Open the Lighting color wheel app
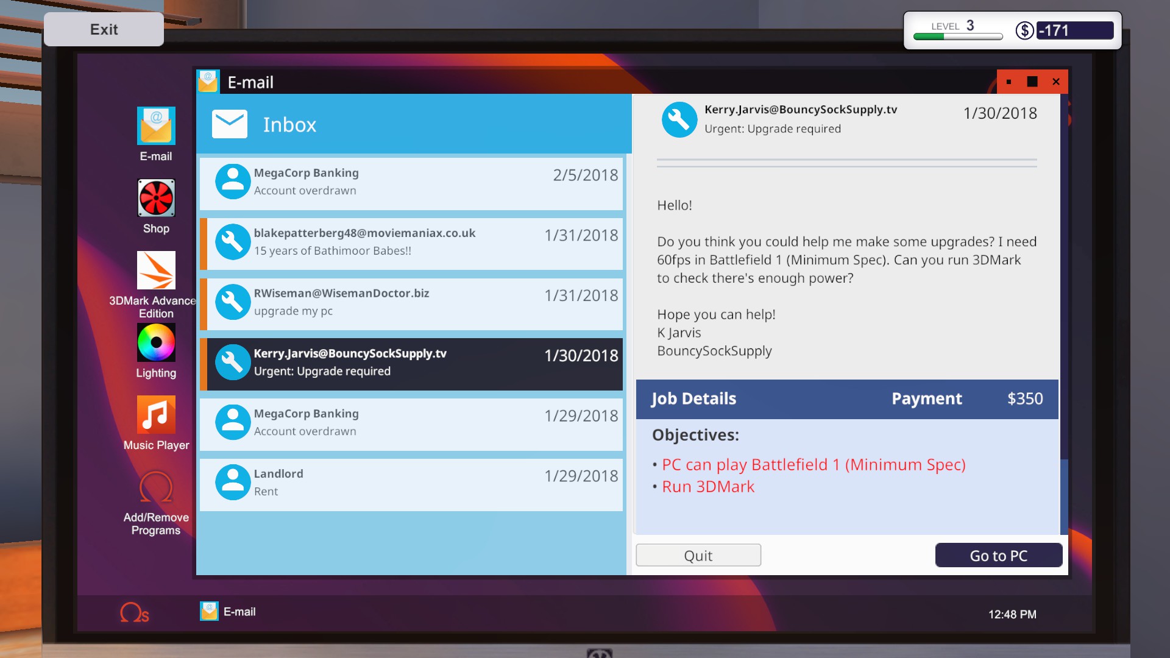 [x=156, y=342]
